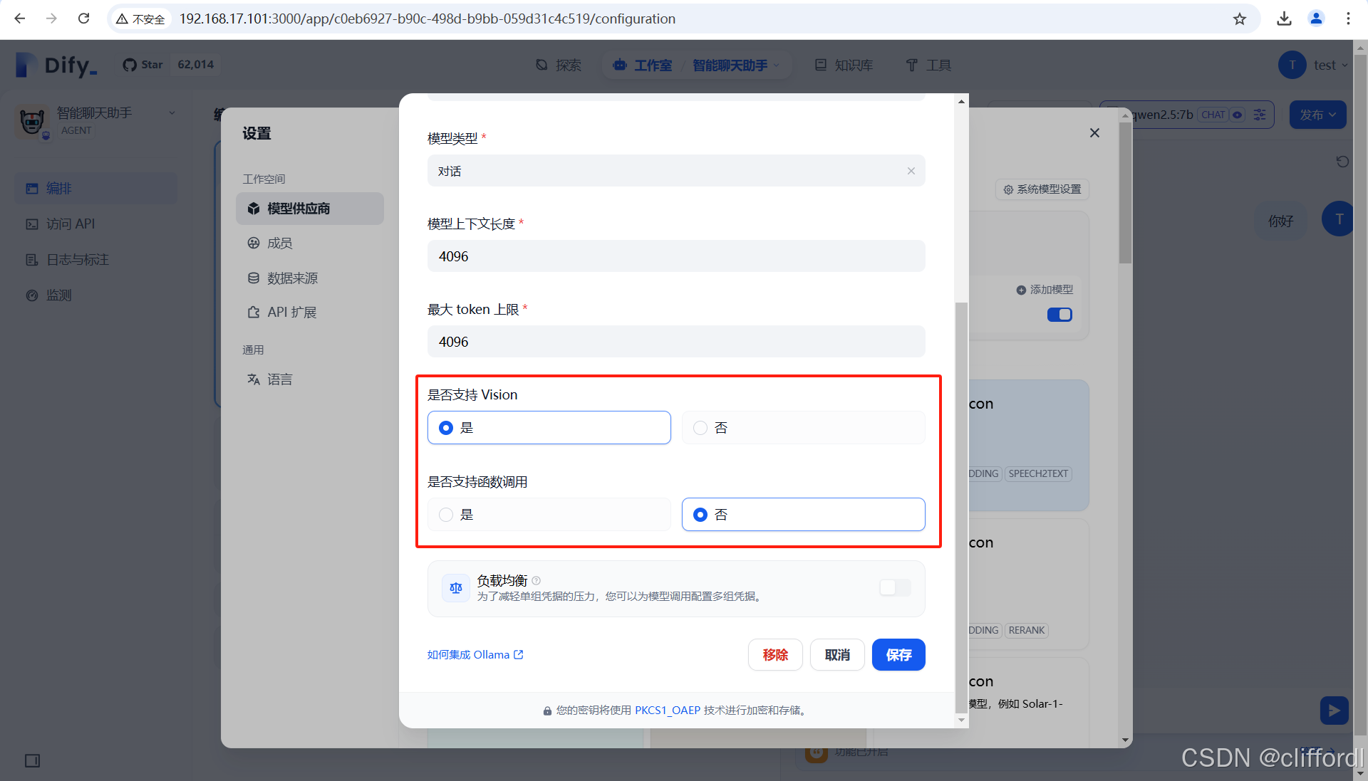Enable the 负载均衡 load balancing toggle

tap(894, 587)
